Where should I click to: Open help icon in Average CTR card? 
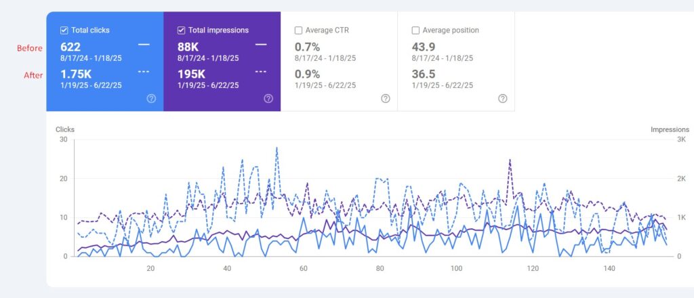coord(385,99)
